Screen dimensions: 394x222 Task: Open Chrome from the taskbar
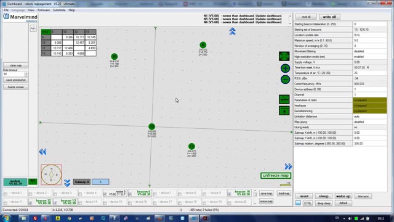point(69,218)
